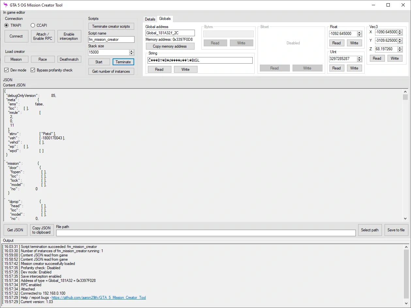Click the Start script button

coord(99,62)
